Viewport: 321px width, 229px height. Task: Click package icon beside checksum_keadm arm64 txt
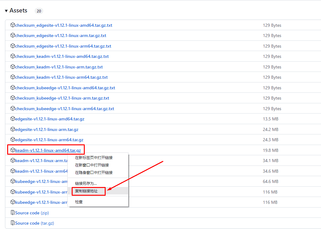(13, 77)
